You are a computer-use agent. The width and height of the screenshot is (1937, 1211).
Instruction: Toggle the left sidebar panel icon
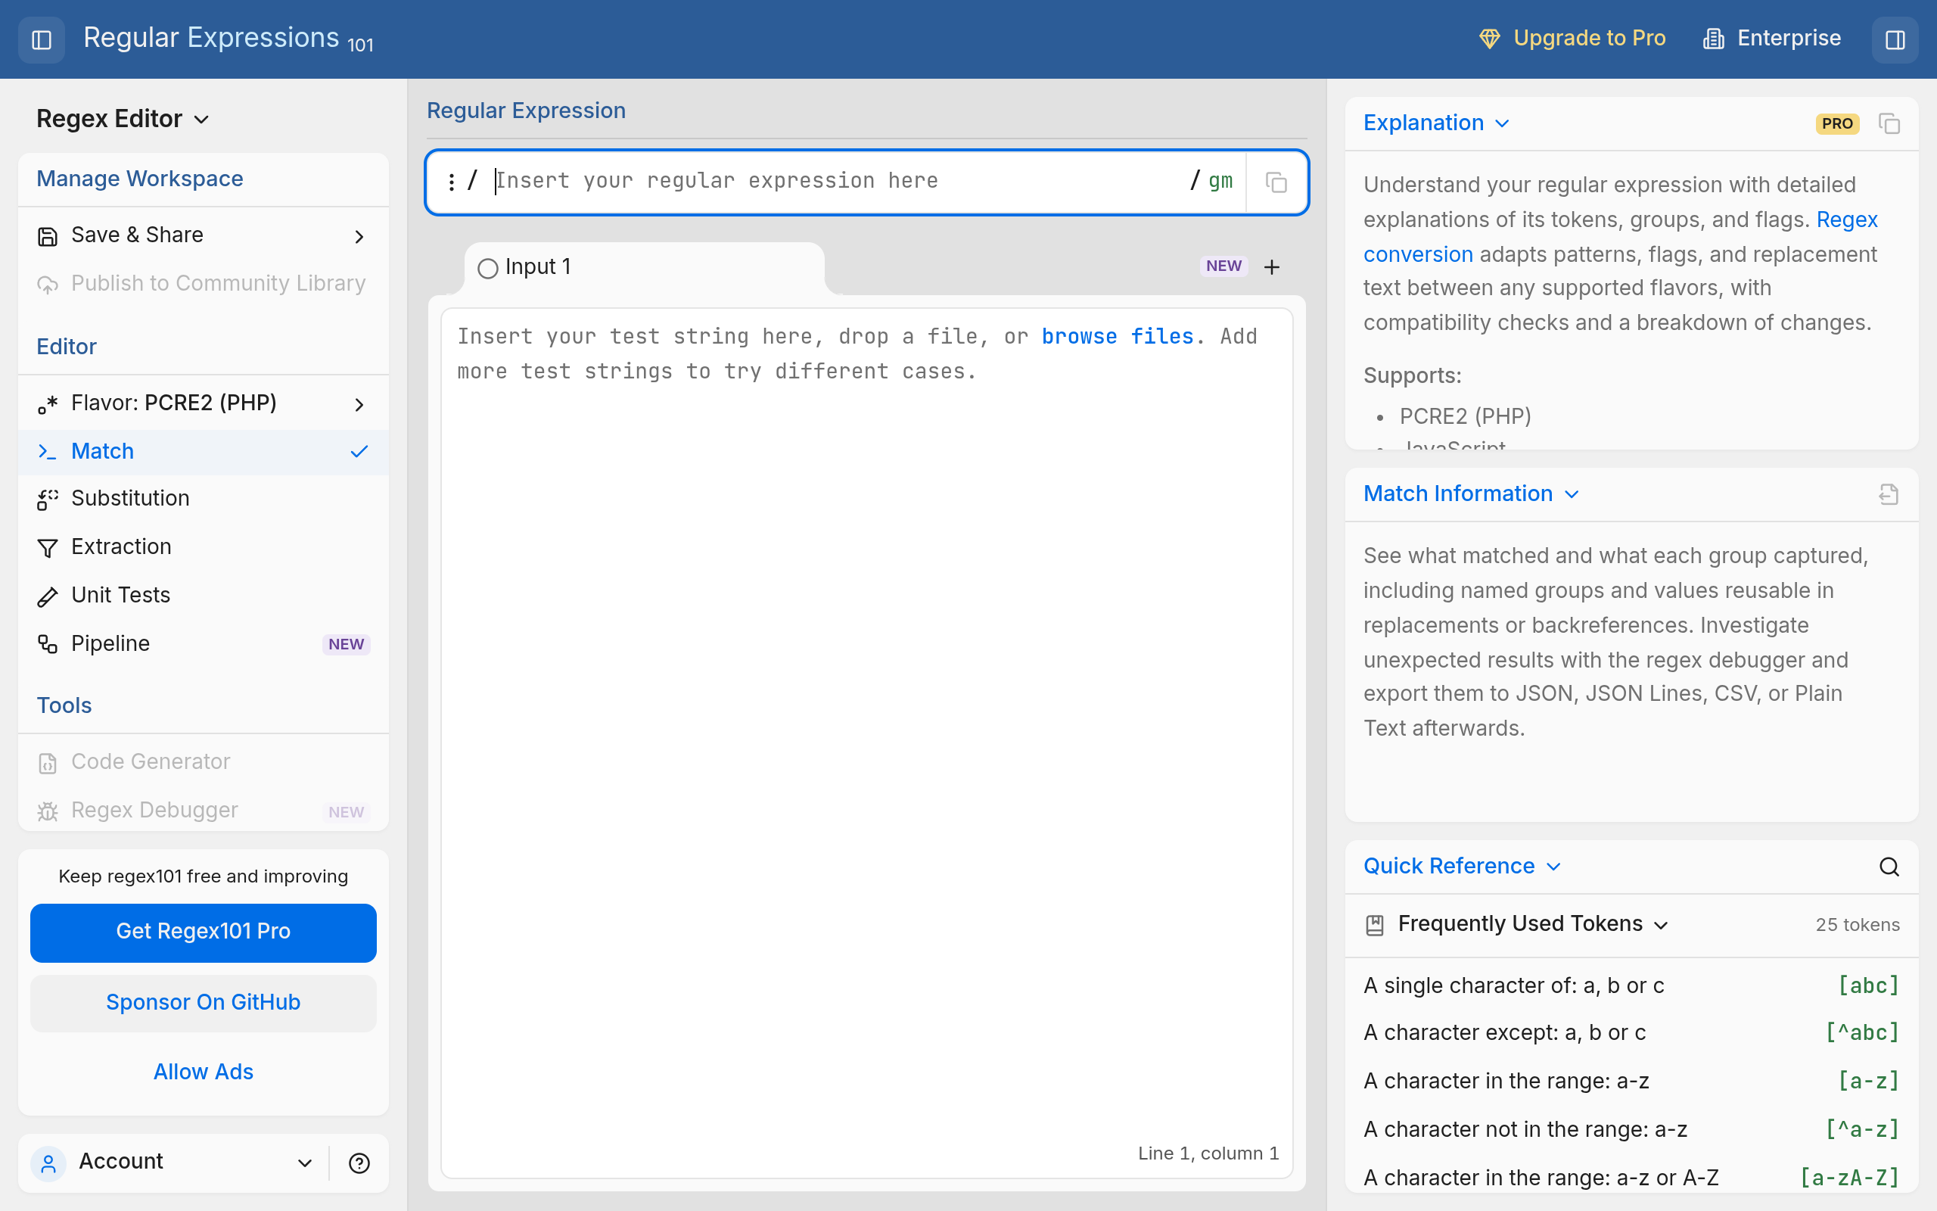click(41, 39)
